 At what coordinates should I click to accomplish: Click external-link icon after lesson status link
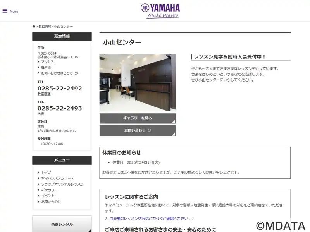click(x=191, y=218)
